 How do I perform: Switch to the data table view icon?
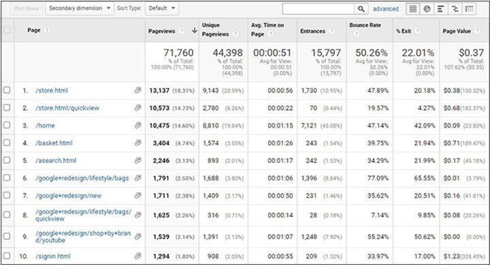point(413,9)
